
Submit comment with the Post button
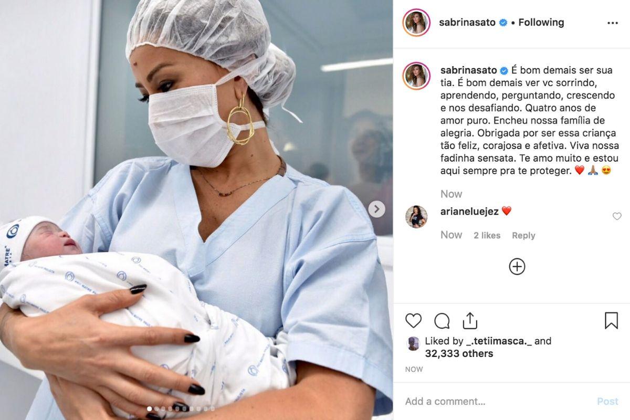click(607, 401)
